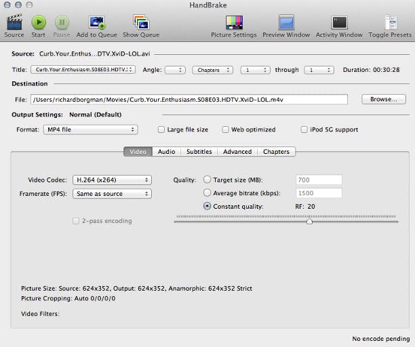Click in the destination File path field

(189, 100)
